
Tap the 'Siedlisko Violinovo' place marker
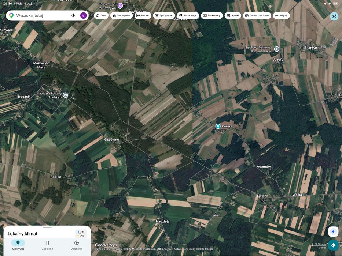click(276, 49)
